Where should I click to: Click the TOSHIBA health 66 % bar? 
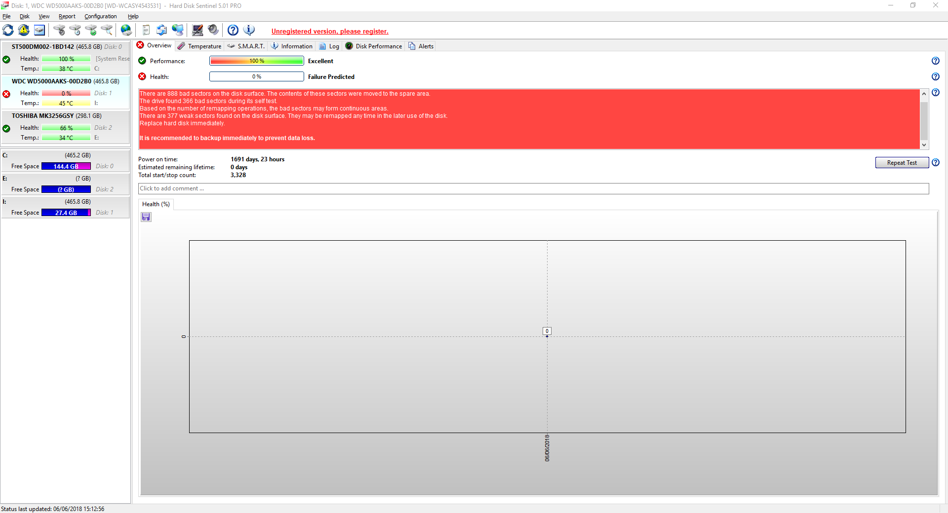66,128
